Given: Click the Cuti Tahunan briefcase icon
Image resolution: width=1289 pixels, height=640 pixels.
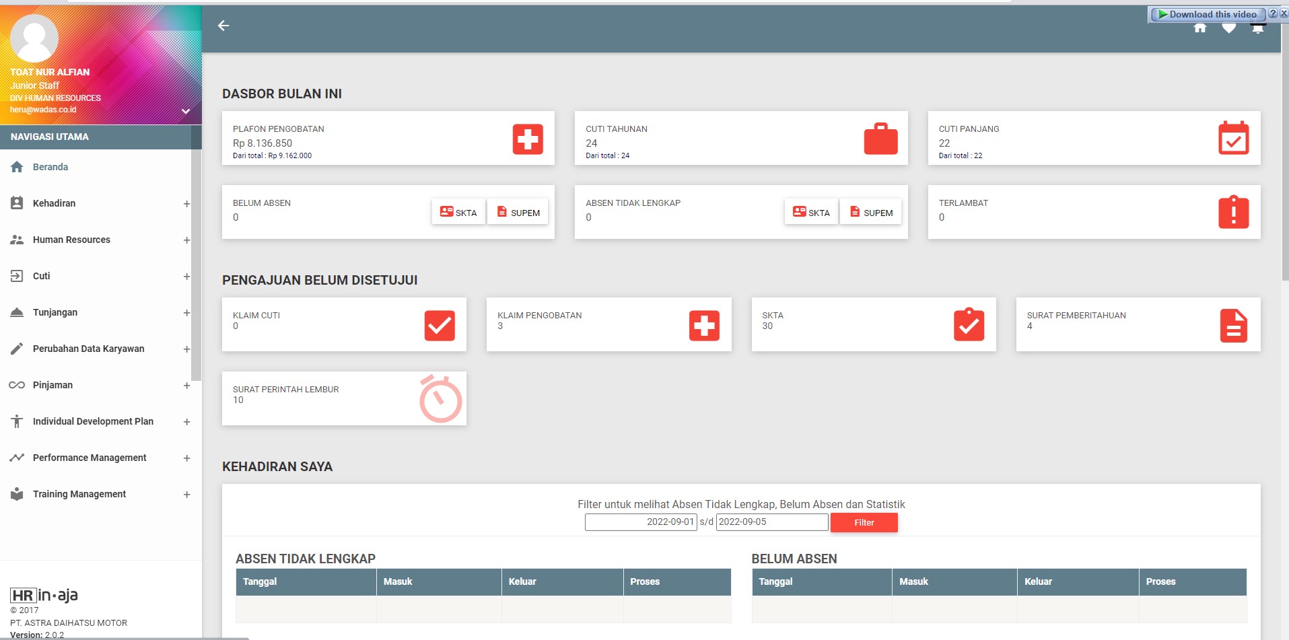Looking at the screenshot, I should [x=880, y=139].
